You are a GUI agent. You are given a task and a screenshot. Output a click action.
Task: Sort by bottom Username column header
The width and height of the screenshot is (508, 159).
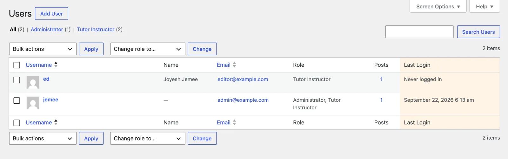(39, 122)
